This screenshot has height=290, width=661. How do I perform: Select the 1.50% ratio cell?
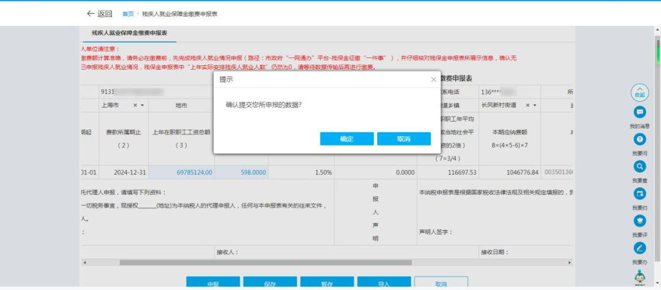click(x=301, y=172)
